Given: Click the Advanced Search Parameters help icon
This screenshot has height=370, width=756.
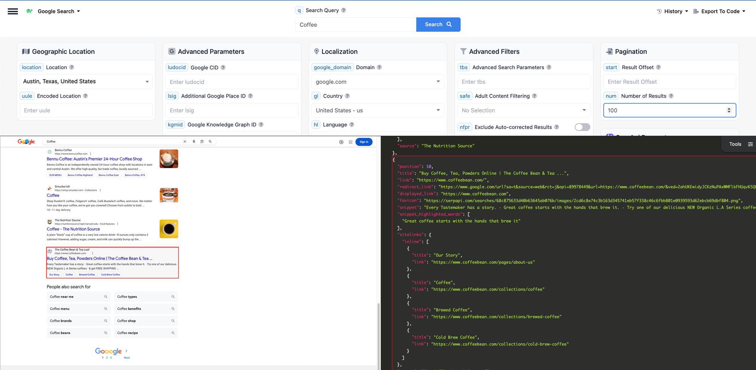Looking at the screenshot, I should tap(549, 67).
